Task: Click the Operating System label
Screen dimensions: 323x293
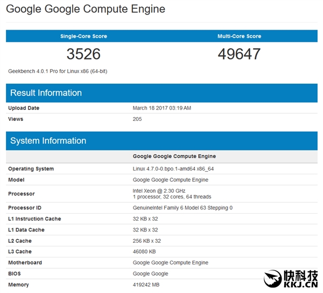Action: (31, 169)
